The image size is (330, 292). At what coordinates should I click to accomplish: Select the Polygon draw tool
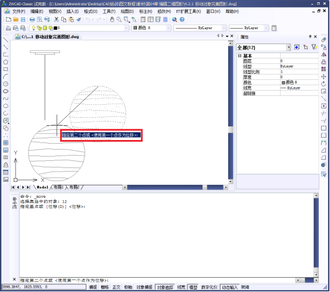[x=6, y=62]
